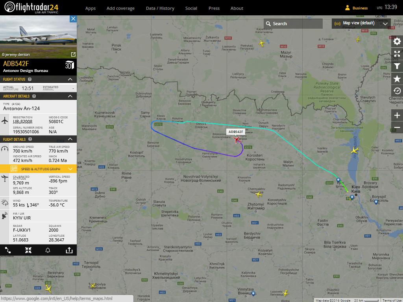Image resolution: width=403 pixels, height=302 pixels.
Task: Collapse the Flight Status section
Action: tap(70, 79)
